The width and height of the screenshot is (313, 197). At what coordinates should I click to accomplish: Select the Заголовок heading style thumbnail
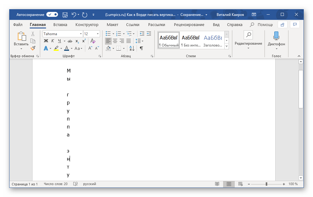tap(213, 41)
